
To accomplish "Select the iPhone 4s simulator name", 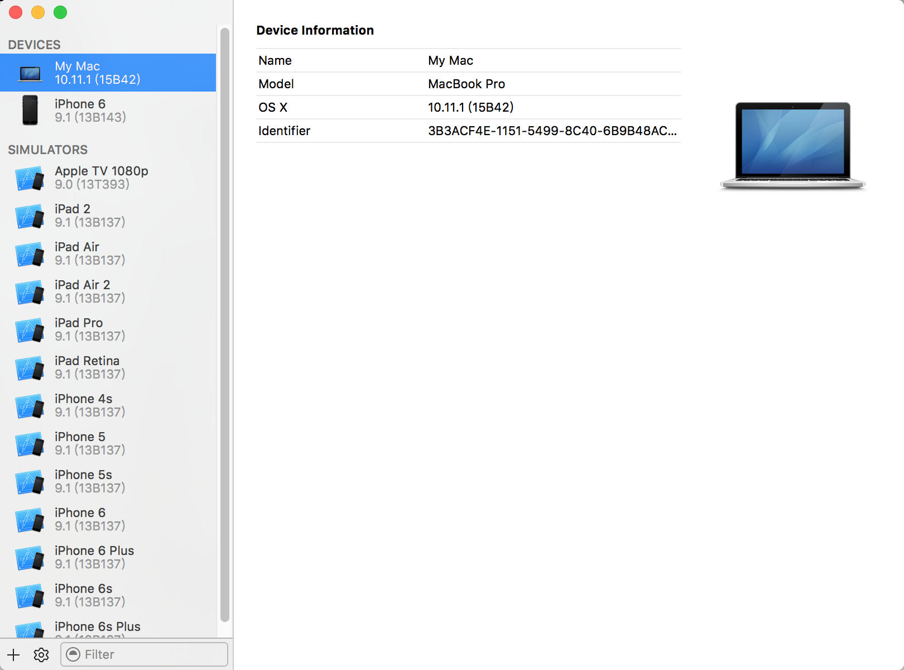I will [84, 399].
